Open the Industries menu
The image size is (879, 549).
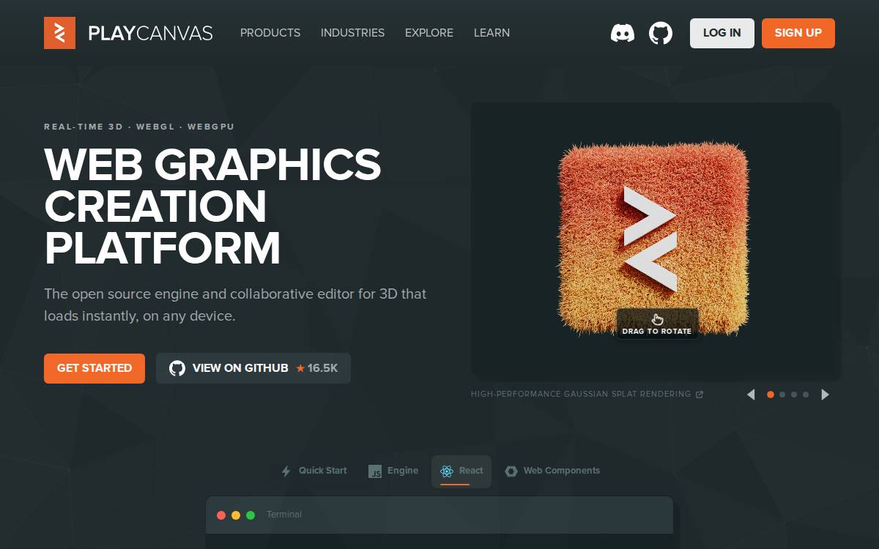[x=352, y=33]
